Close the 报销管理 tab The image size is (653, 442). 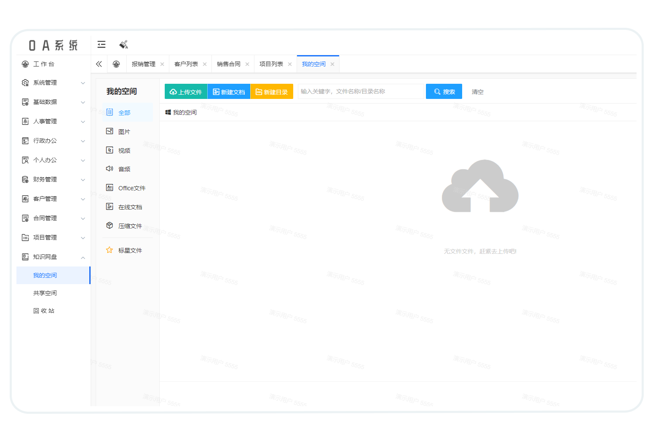pyautogui.click(x=162, y=64)
